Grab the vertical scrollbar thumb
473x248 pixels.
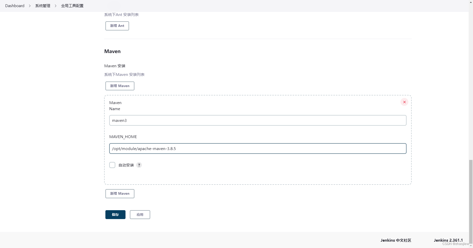[x=471, y=201]
